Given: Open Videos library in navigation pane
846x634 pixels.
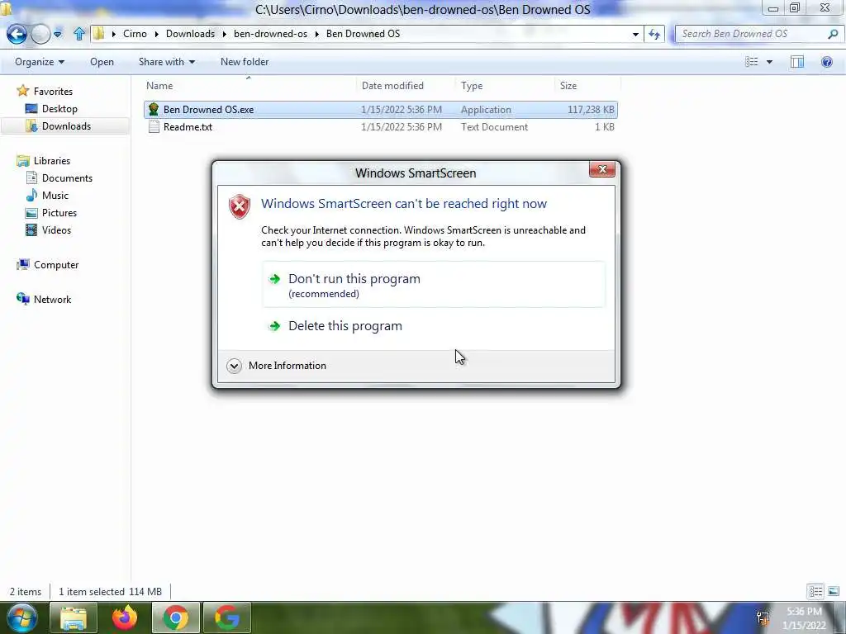Looking at the screenshot, I should [56, 229].
